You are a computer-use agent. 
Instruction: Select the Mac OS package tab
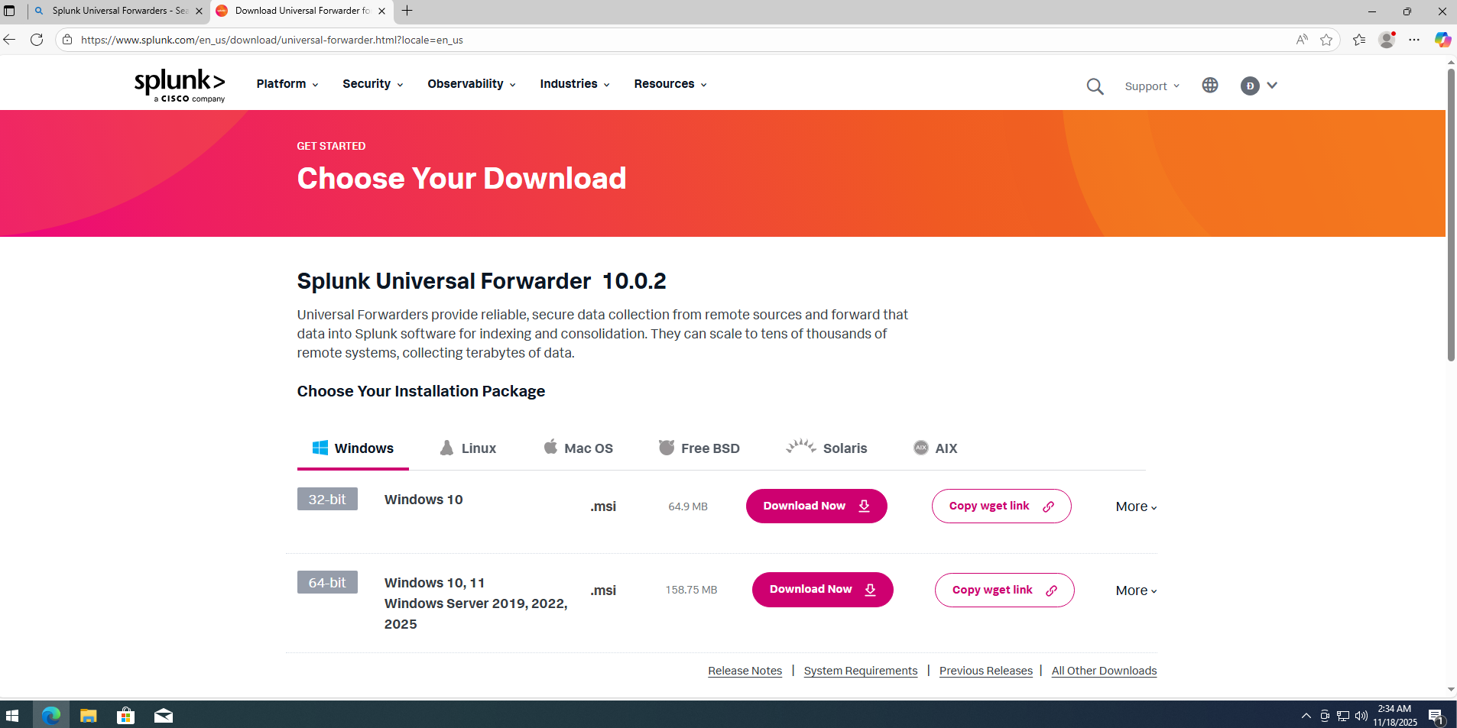pos(578,448)
